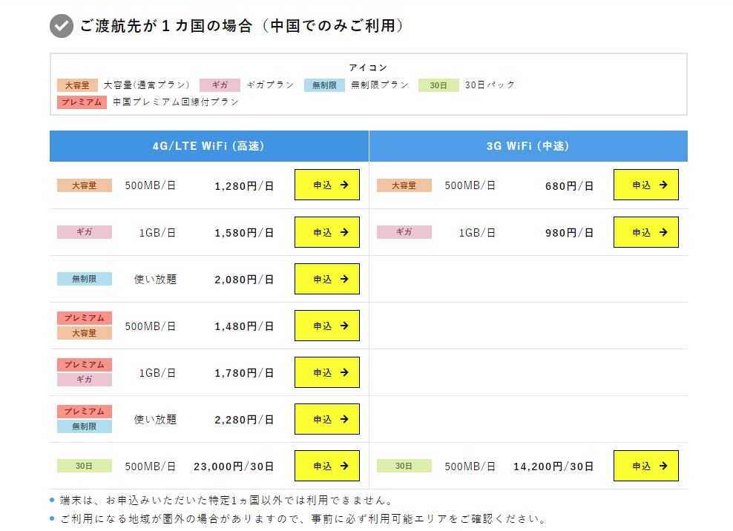Apply for 3G 1GB/日 980円 plan
The height and width of the screenshot is (531, 733).
[645, 232]
